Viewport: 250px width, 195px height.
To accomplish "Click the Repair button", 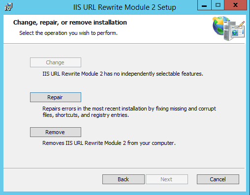I will 56,97.
